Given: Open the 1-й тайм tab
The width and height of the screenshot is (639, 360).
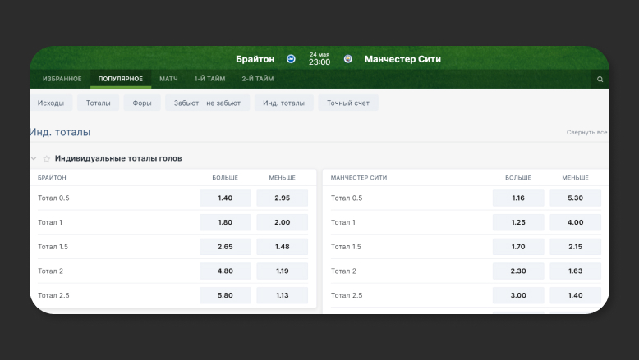Looking at the screenshot, I should [x=209, y=79].
